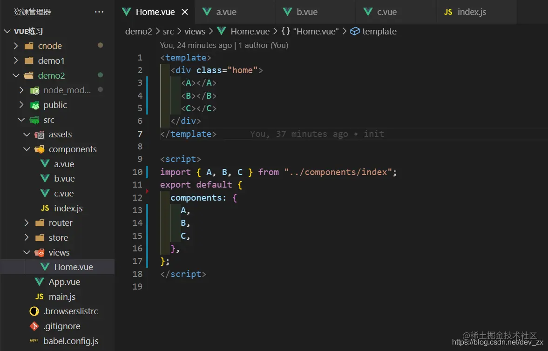Click the Vue icon beside c.vue in tree
548x351 pixels.
pyautogui.click(x=45, y=193)
